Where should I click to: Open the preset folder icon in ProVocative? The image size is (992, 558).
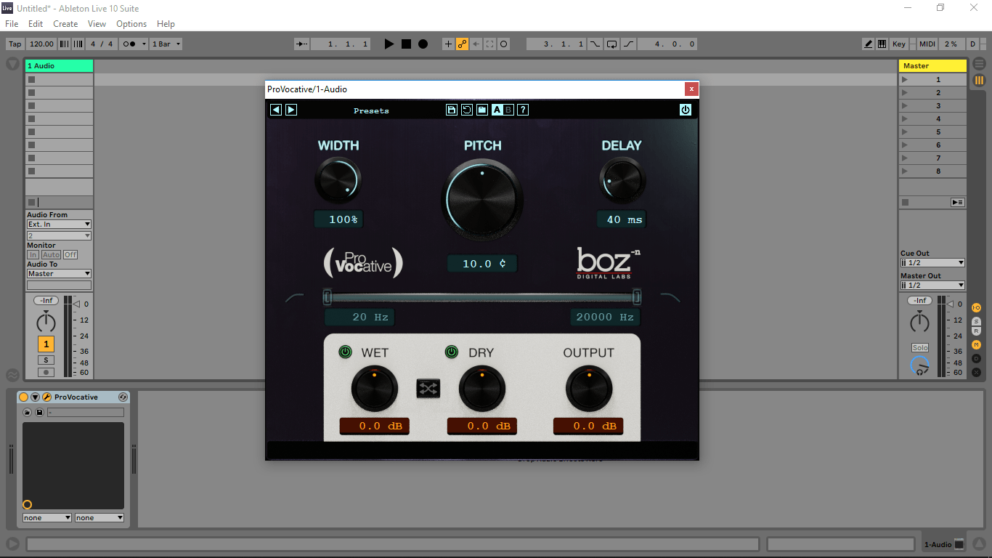(482, 110)
